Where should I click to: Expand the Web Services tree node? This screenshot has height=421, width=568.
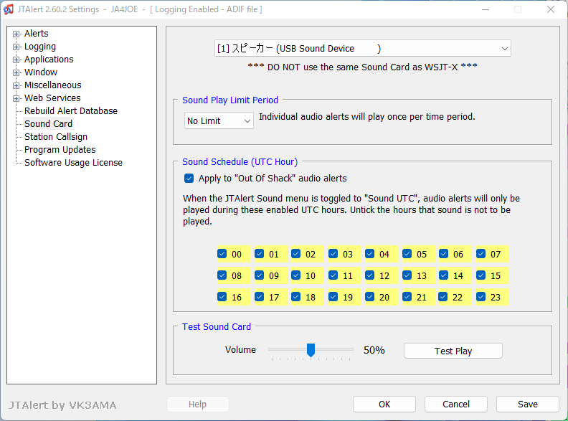coord(16,98)
